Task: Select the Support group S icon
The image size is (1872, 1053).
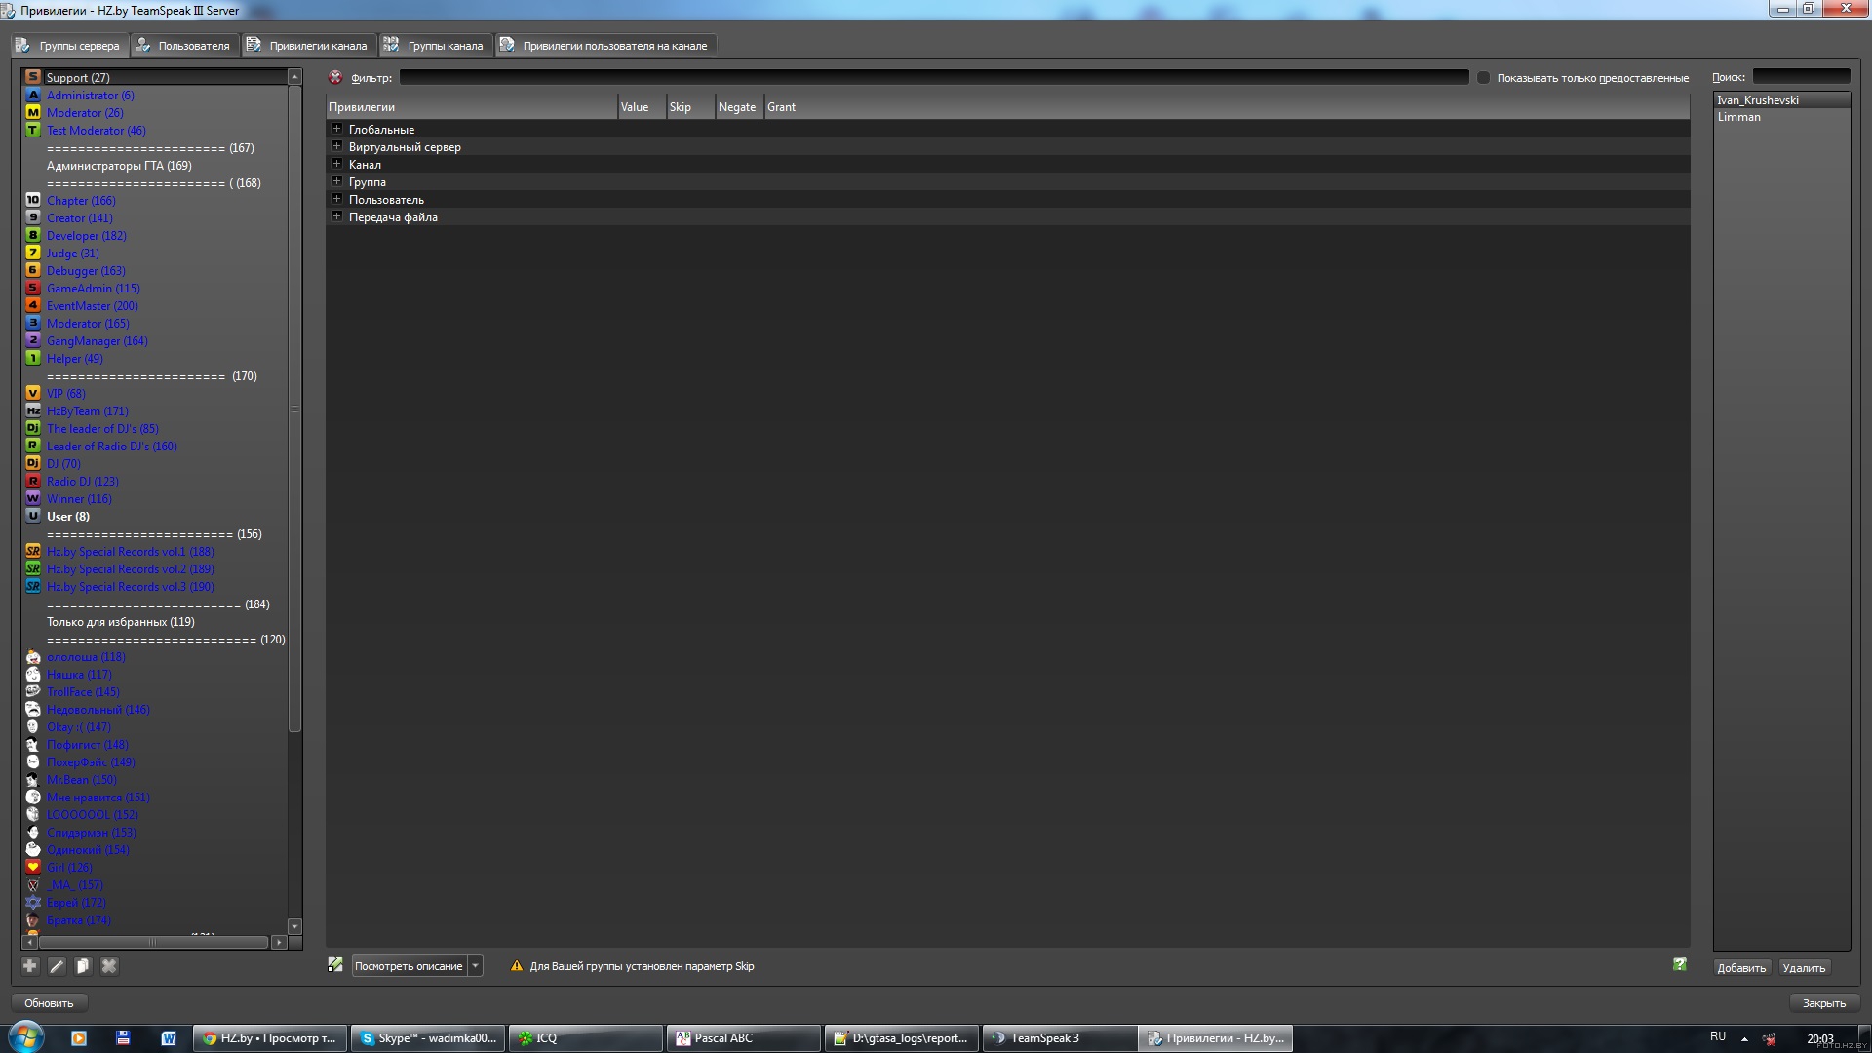Action: (33, 77)
